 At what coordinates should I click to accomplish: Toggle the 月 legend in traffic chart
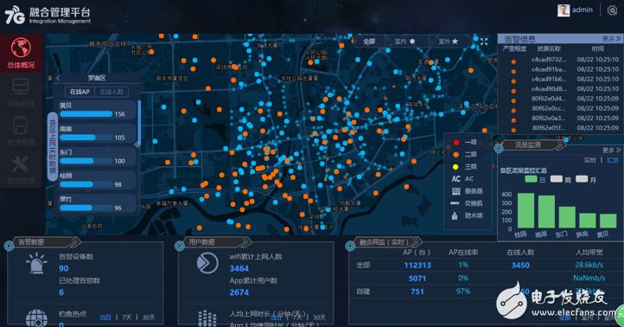586,180
